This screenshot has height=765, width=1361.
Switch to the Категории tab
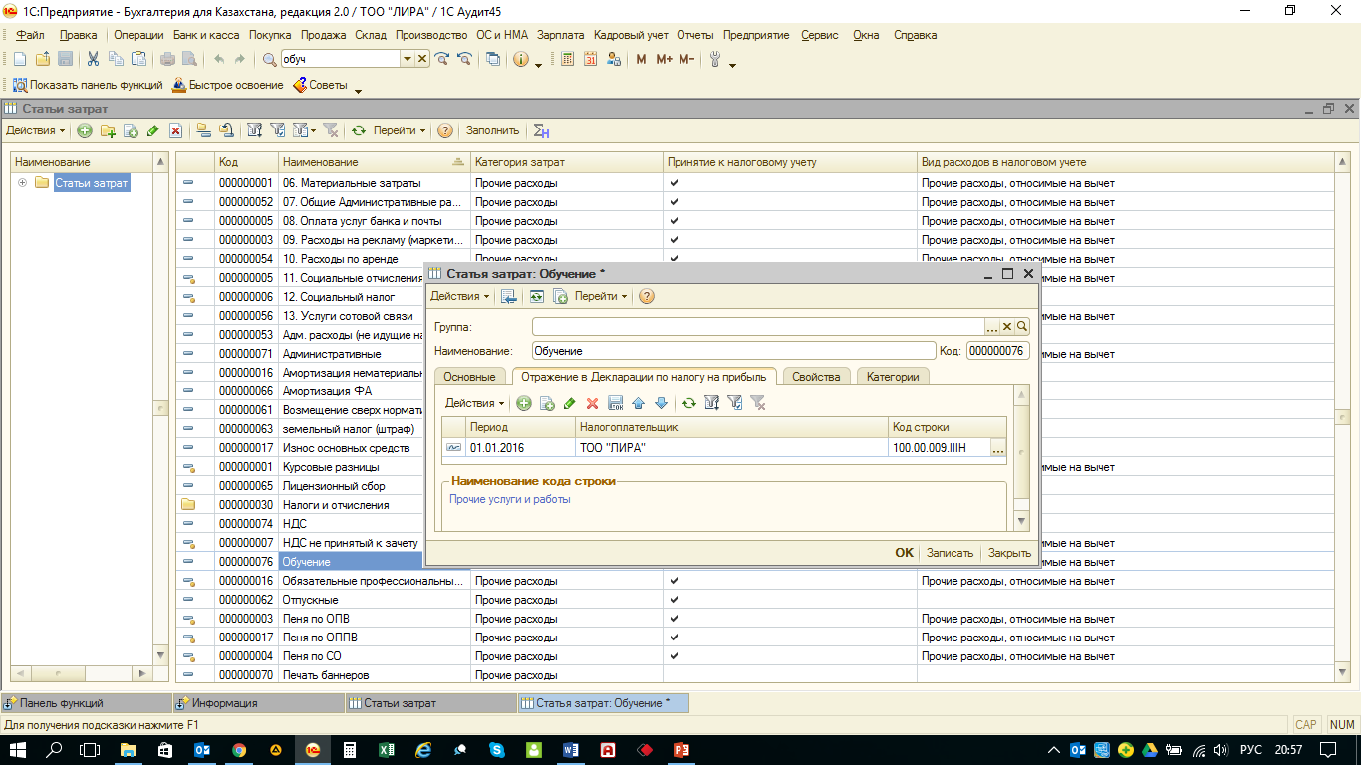[x=893, y=377]
